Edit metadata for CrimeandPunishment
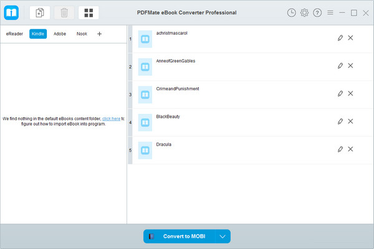The width and height of the screenshot is (374, 249). coord(340,93)
